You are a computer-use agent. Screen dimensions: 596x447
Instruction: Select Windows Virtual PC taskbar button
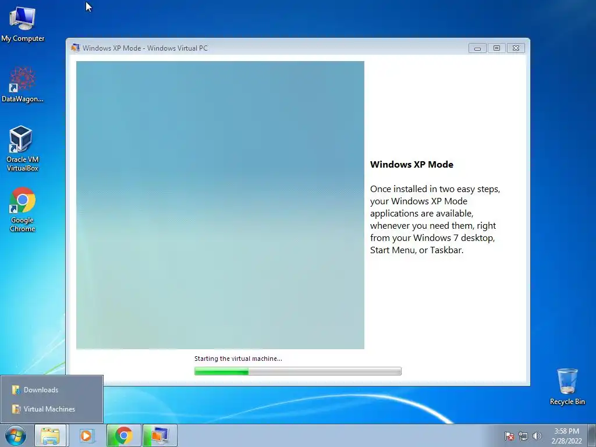click(159, 435)
